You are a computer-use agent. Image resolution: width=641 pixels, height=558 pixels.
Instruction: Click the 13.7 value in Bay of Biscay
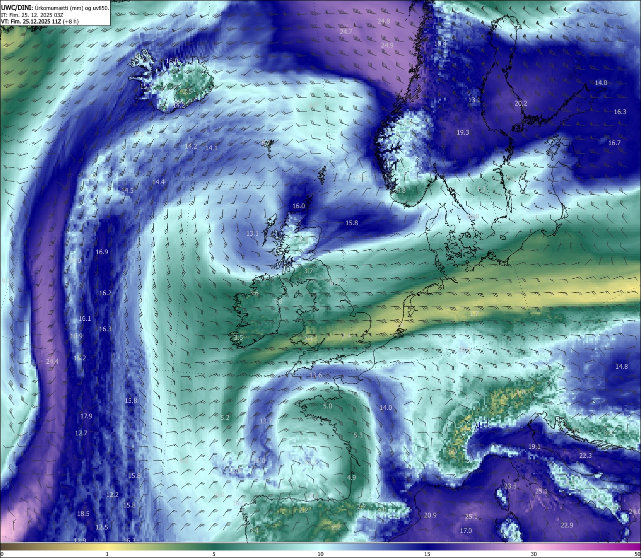(265, 421)
